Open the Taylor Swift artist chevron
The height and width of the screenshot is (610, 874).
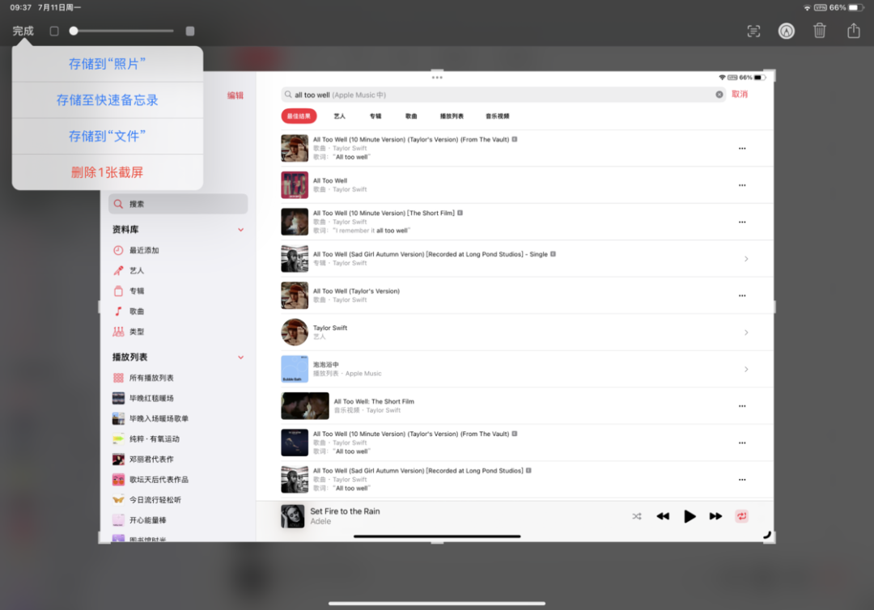(x=746, y=333)
